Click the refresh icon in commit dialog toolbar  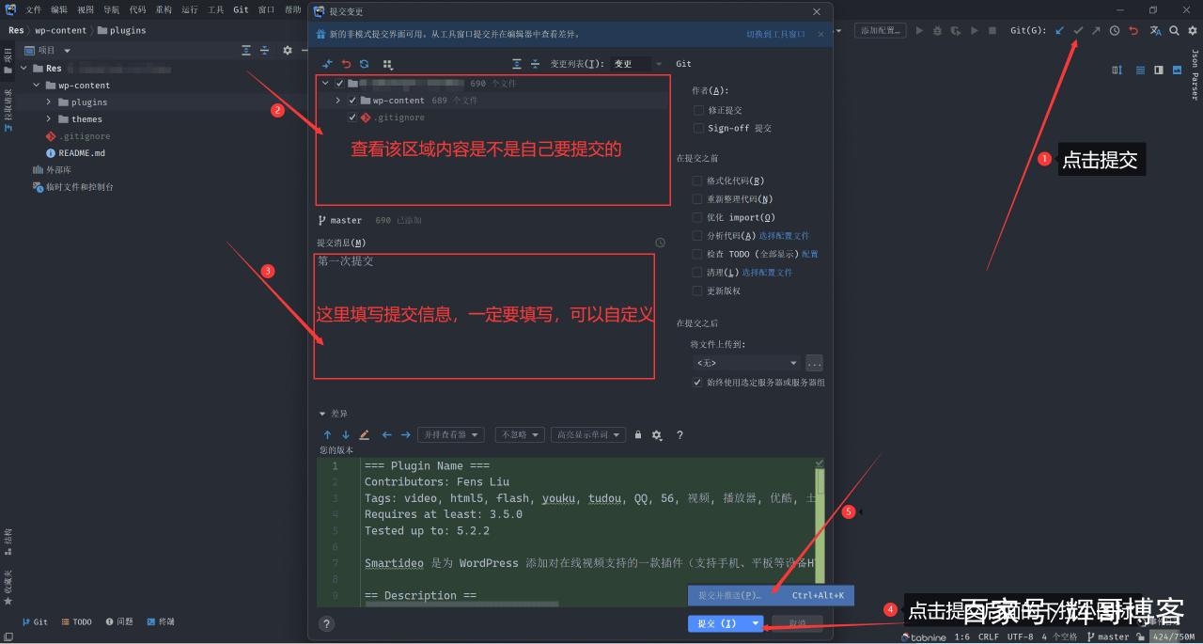tap(364, 64)
